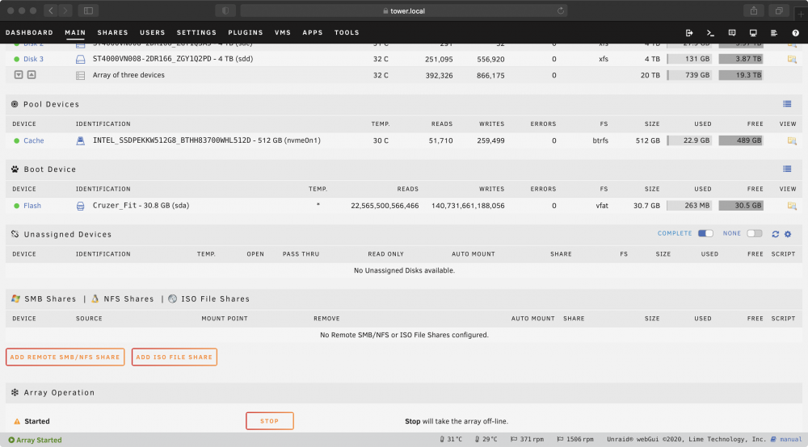Refresh the Unassigned Devices list
Screen dimensions: 808x447
775,234
